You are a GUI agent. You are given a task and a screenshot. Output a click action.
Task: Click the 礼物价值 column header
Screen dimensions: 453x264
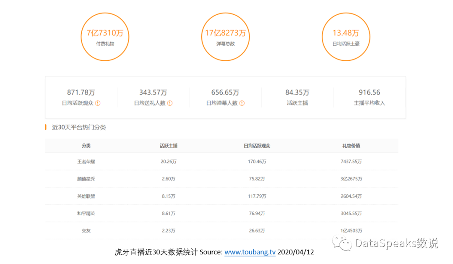[x=351, y=146]
